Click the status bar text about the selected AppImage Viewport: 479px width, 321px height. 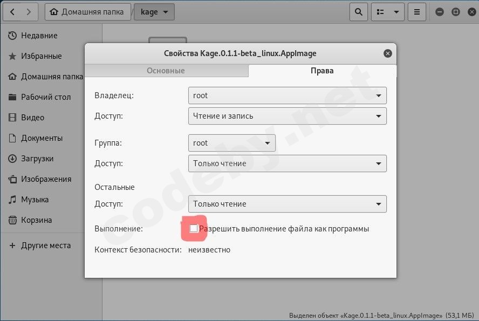[x=381, y=315]
